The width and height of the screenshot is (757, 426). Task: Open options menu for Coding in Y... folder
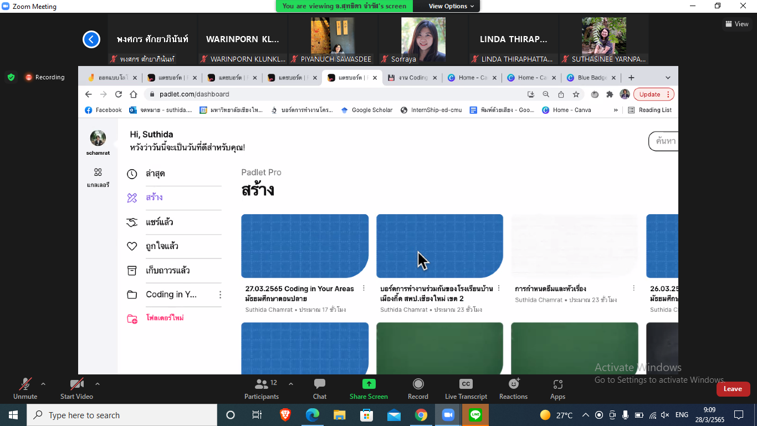pyautogui.click(x=220, y=295)
